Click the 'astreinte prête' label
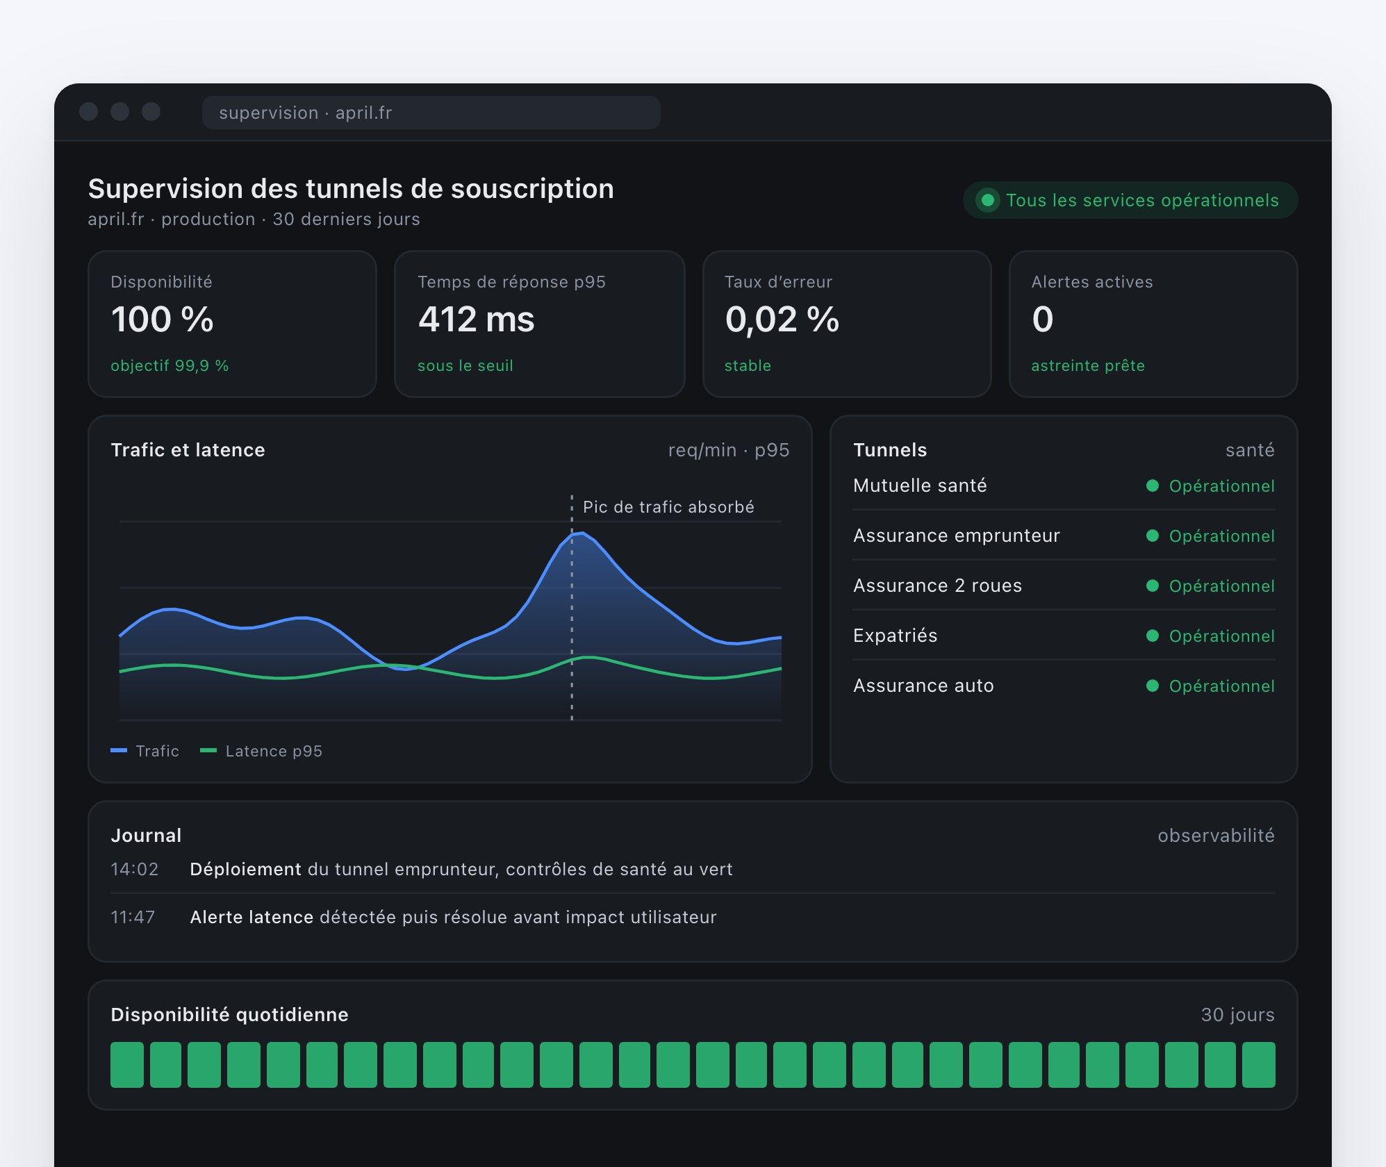 pyautogui.click(x=1088, y=365)
